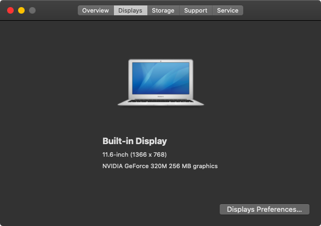Viewport: 321px width, 226px height.
Task: Switch to the Overview tab
Action: pyautogui.click(x=96, y=10)
